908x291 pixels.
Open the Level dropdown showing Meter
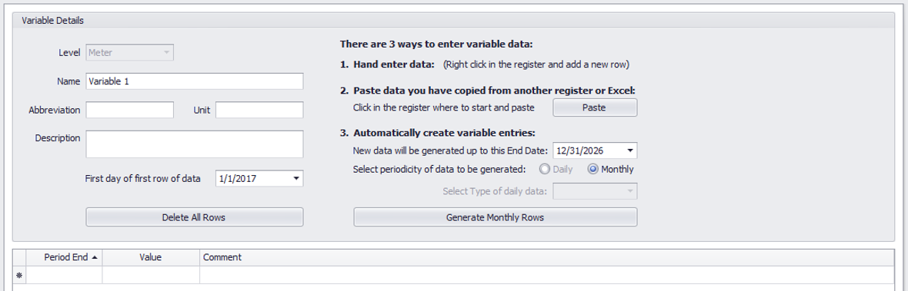130,52
